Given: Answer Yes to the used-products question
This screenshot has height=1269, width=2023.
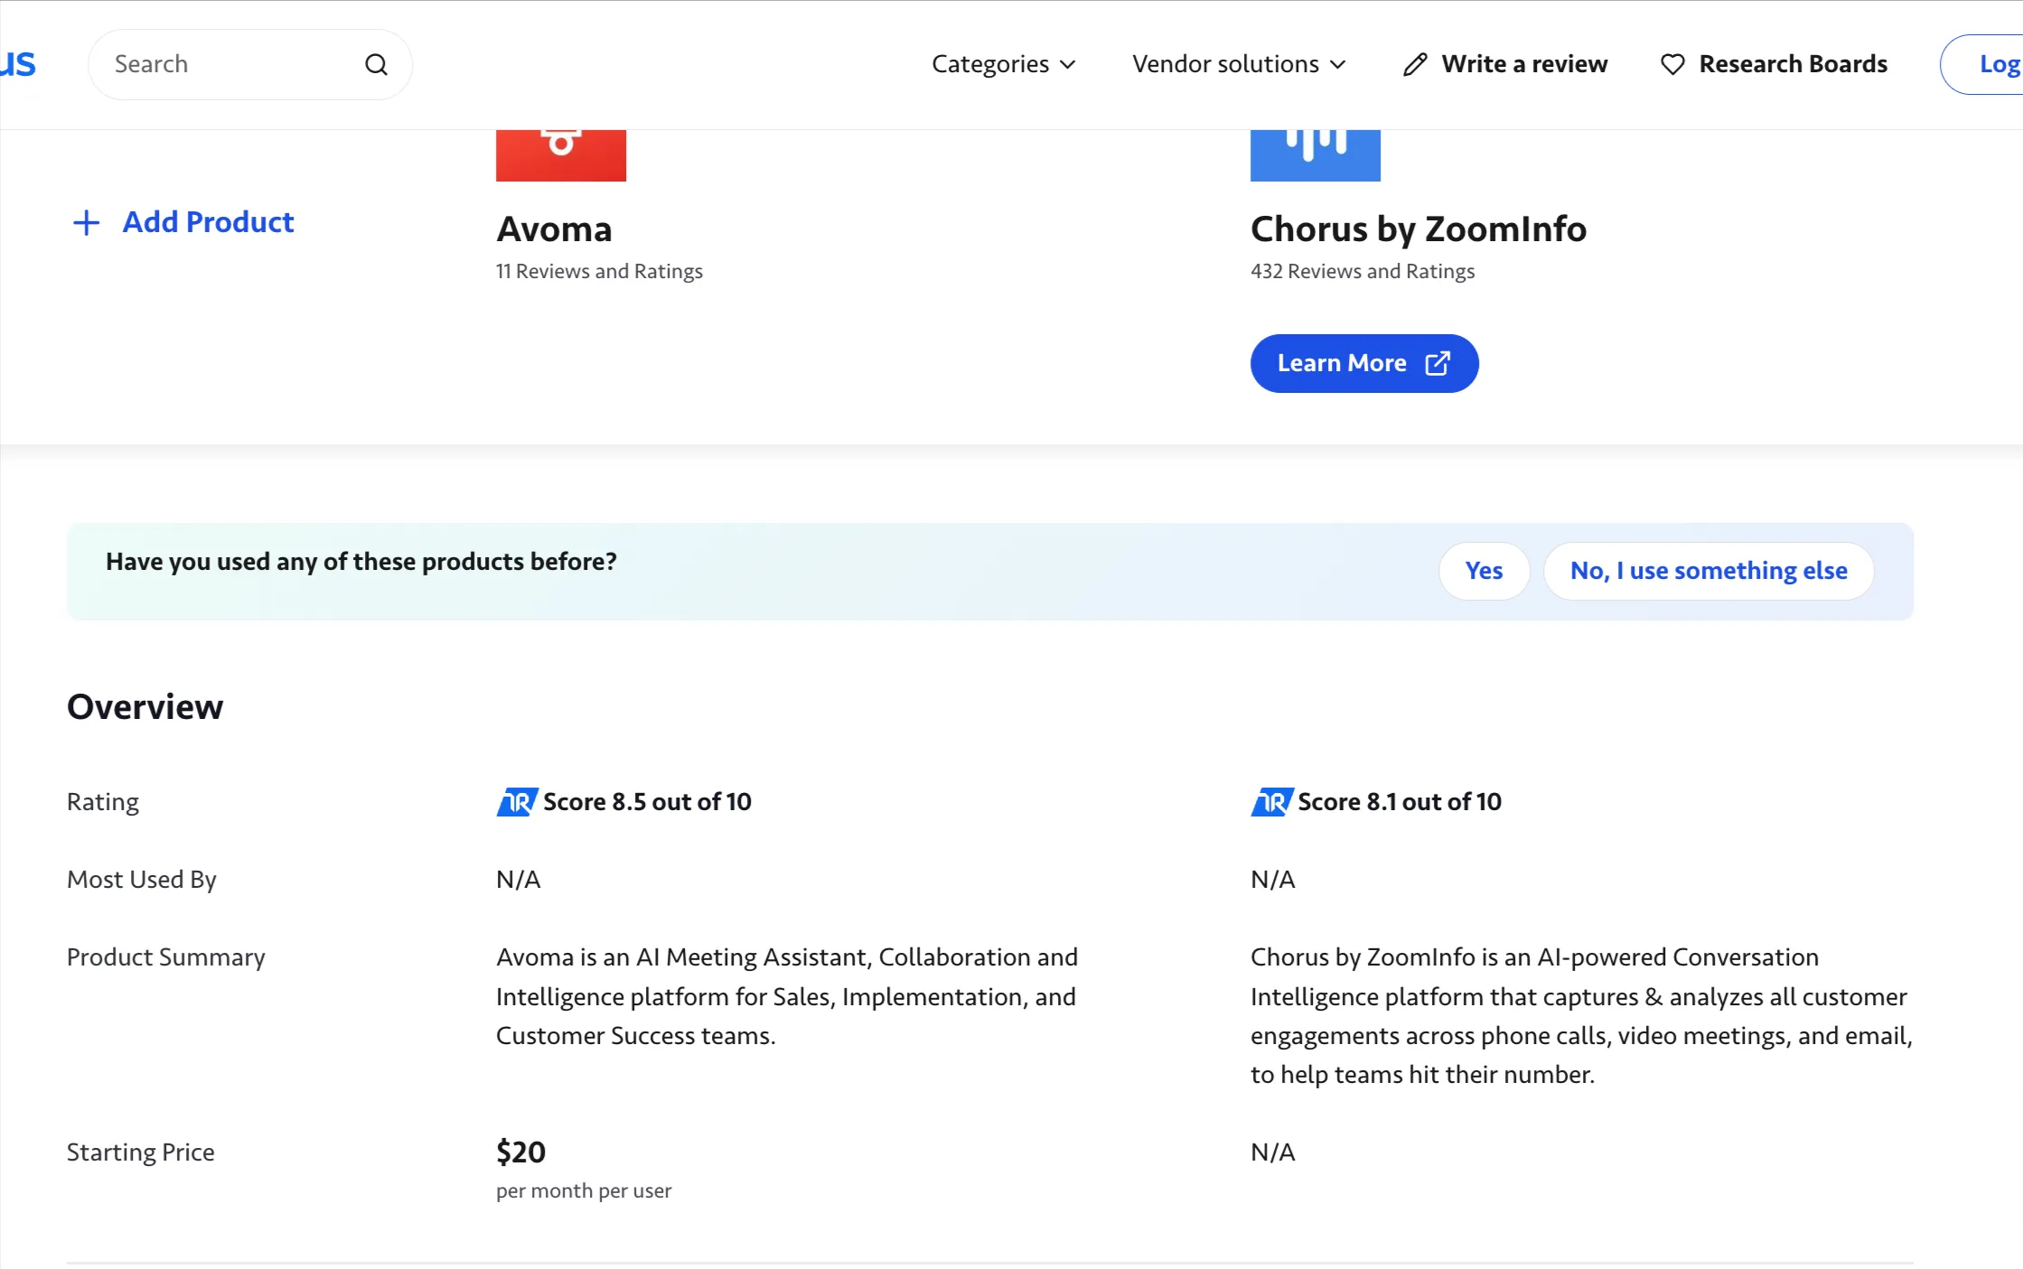Looking at the screenshot, I should point(1484,571).
